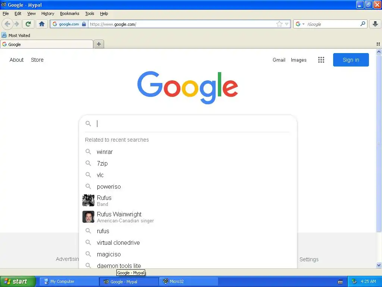
Task: Open the History menu
Action: click(x=47, y=13)
